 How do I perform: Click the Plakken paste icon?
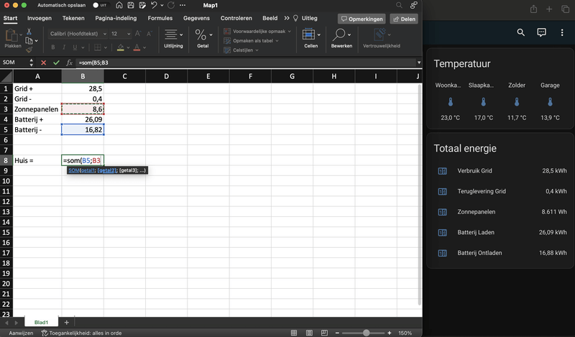click(x=11, y=36)
